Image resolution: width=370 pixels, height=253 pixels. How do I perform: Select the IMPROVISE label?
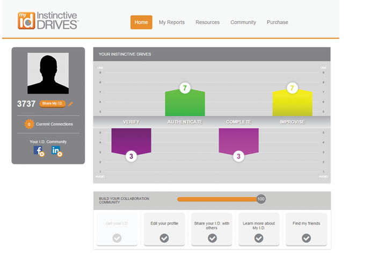click(292, 122)
